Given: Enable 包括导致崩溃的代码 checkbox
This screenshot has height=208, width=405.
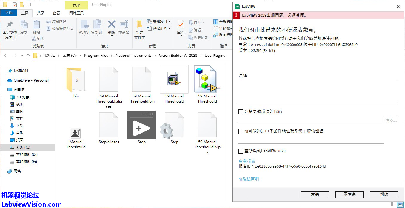Looking at the screenshot, I should click(241, 112).
